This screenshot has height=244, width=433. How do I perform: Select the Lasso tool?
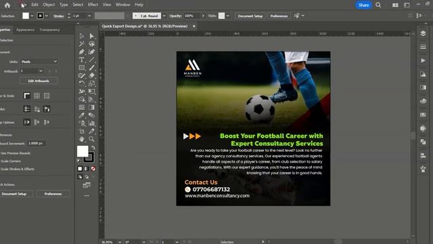tap(92, 44)
